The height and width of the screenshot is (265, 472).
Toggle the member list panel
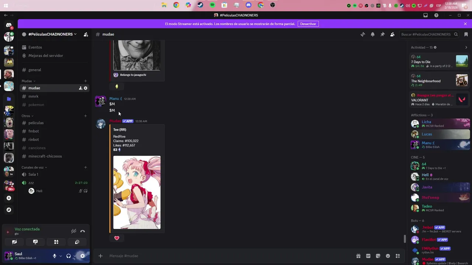point(392,34)
